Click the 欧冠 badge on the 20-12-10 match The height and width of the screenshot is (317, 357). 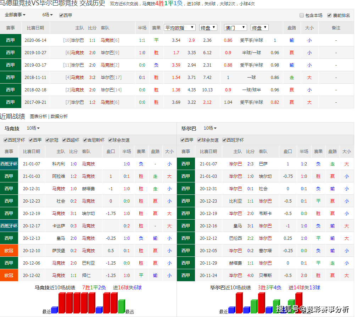9,250
